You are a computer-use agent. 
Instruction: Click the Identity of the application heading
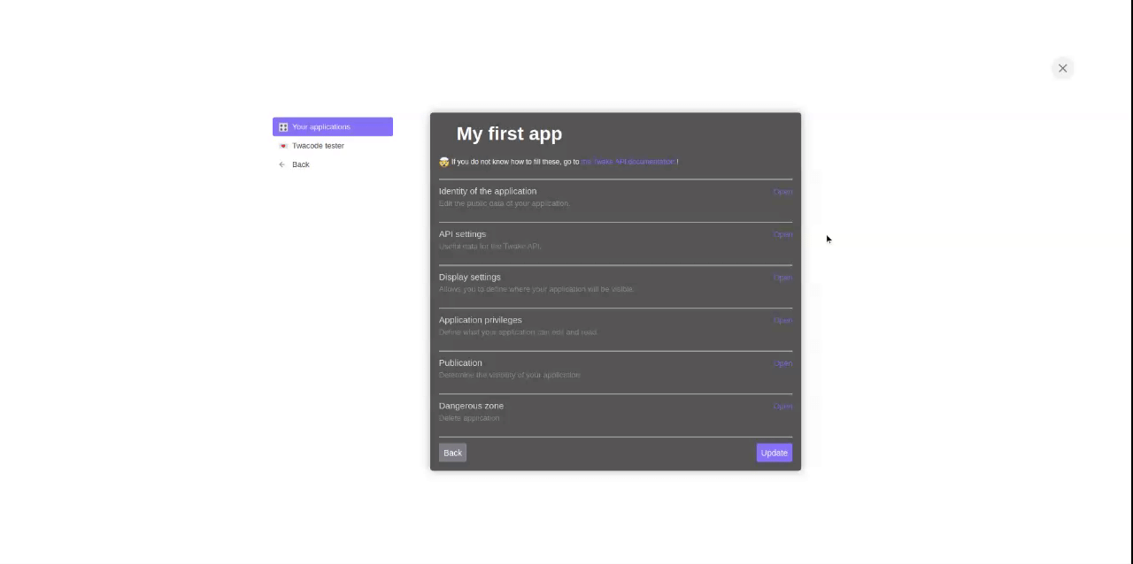[x=488, y=191]
